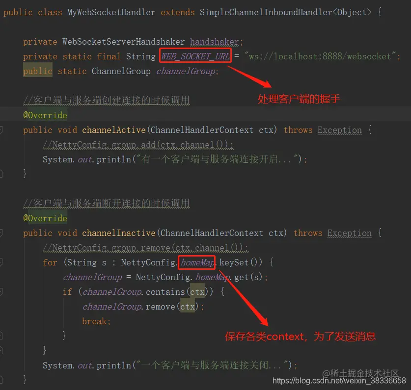Click the commented NettyConfig.group.add line
The height and width of the screenshot is (390, 411).
[138, 145]
